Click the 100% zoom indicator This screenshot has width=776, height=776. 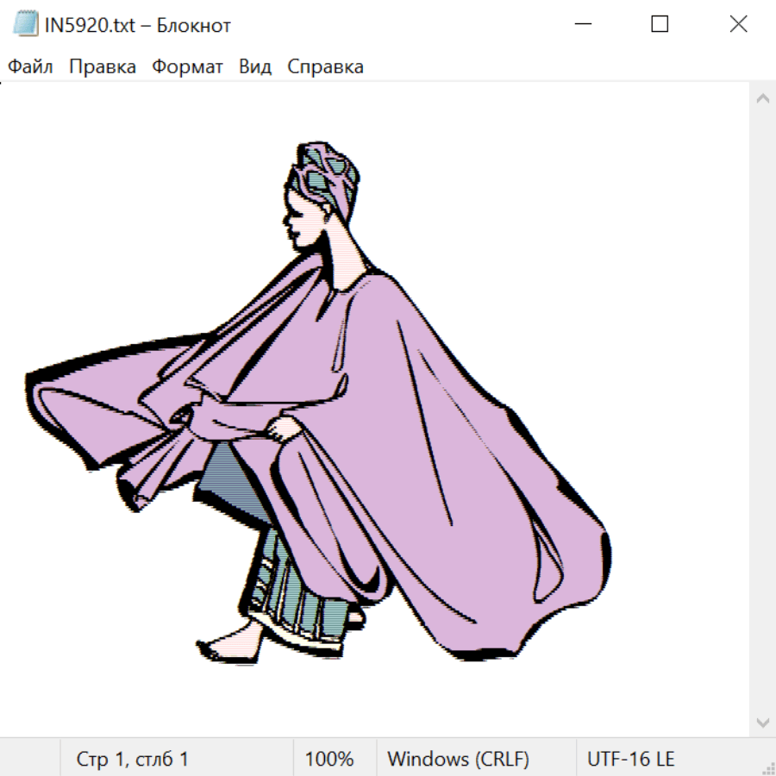(x=329, y=759)
